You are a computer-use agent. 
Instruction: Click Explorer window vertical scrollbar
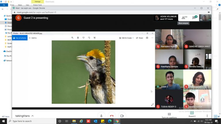[220, 63]
